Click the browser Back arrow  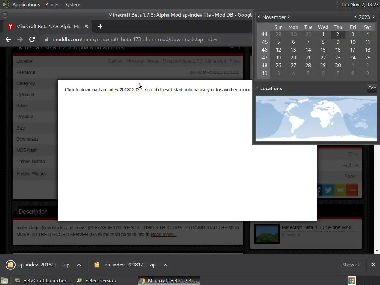[x=8, y=39]
